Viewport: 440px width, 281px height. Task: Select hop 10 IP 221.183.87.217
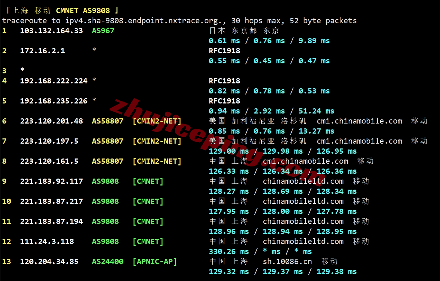click(52, 201)
